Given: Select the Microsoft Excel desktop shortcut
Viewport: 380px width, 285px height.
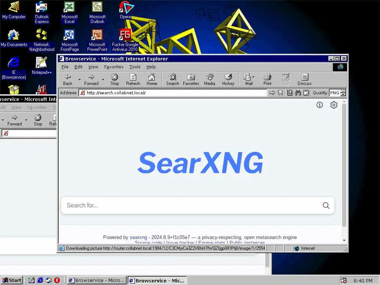Looking at the screenshot, I should tap(69, 12).
